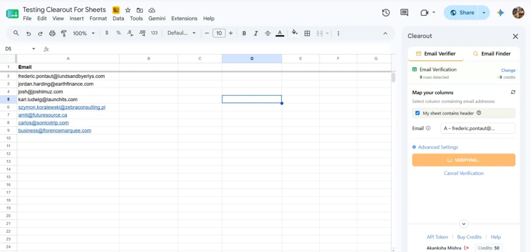Open the Insert menu
This screenshot has height=252, width=531.
coord(77,18)
